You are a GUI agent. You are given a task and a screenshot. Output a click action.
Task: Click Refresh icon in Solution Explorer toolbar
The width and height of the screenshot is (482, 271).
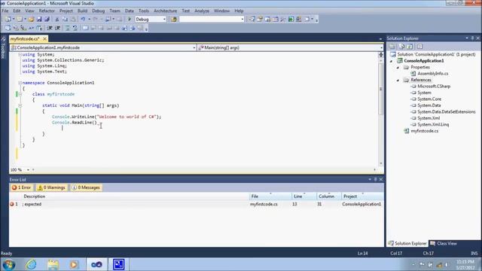[410, 47]
